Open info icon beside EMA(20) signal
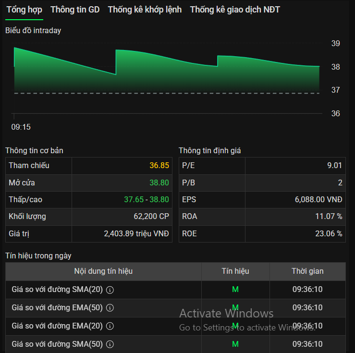 pyautogui.click(x=110, y=326)
